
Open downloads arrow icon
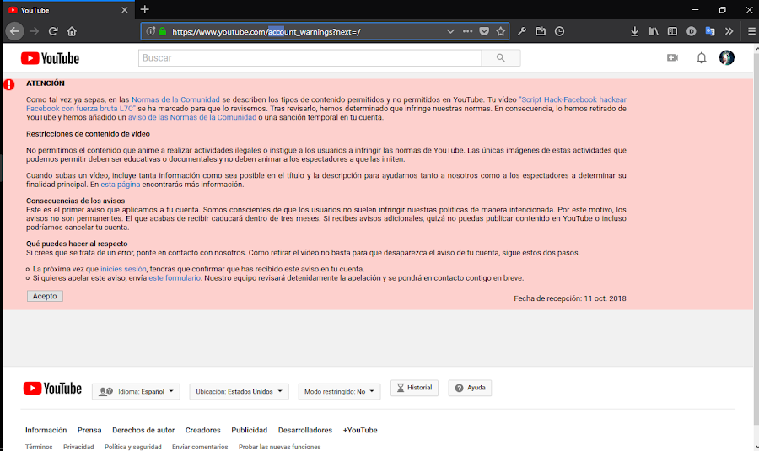[x=634, y=31]
